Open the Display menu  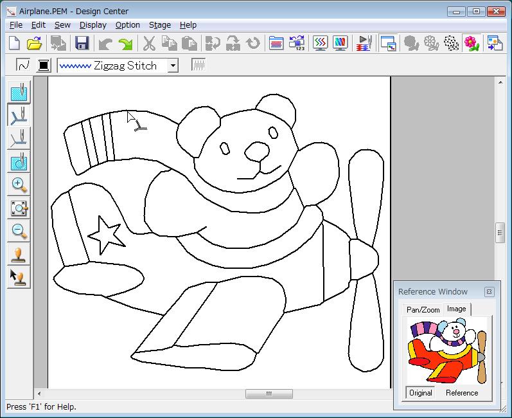93,25
